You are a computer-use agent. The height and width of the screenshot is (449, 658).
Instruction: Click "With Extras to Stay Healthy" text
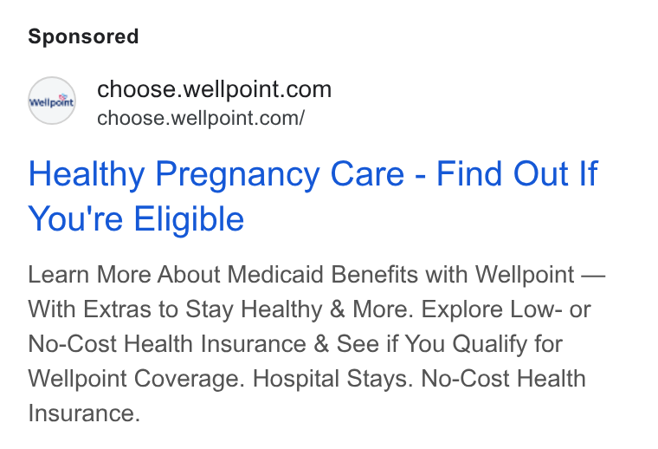(x=175, y=309)
